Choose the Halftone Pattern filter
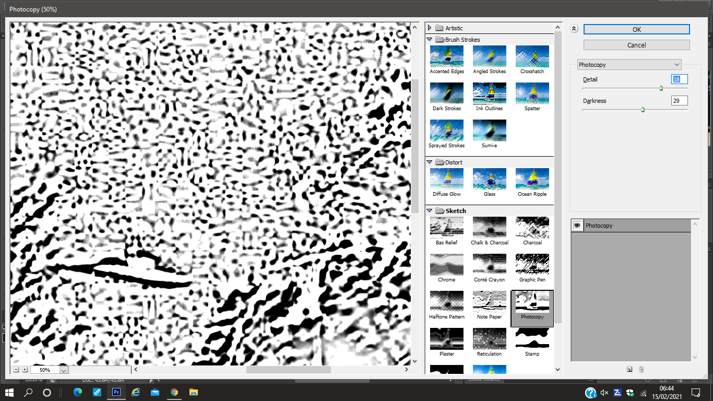The image size is (713, 401). pos(446,302)
